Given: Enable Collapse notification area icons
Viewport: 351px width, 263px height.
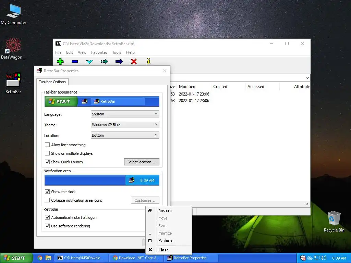Looking at the screenshot, I should coord(47,200).
